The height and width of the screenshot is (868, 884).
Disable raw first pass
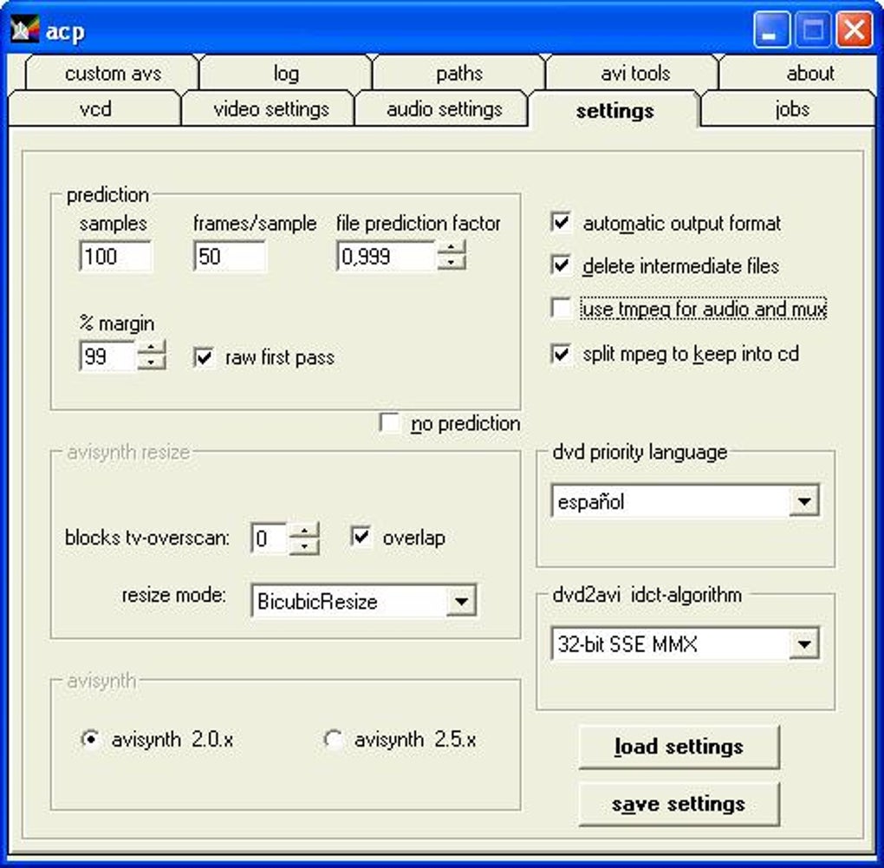205,357
